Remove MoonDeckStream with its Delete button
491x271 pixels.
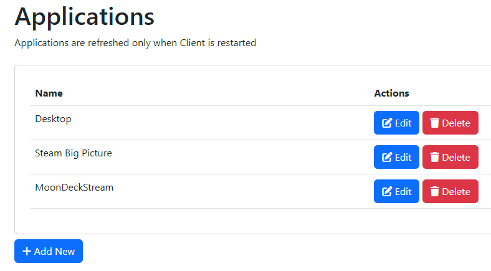point(450,192)
